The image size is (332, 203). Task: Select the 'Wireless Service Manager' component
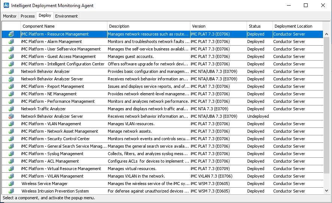(x=45, y=184)
